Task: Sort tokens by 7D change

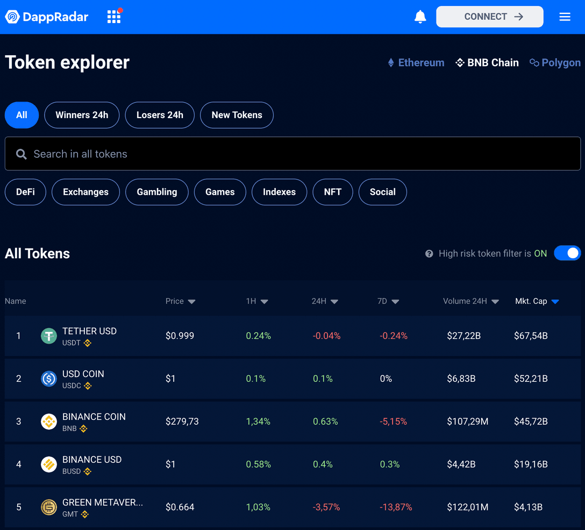Action: pyautogui.click(x=388, y=301)
